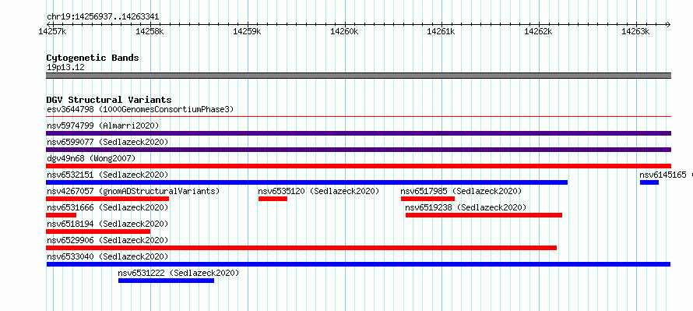This screenshot has height=311, width=693.
Task: Click the nsv6529906 long red bar
Action: pyautogui.click(x=301, y=248)
